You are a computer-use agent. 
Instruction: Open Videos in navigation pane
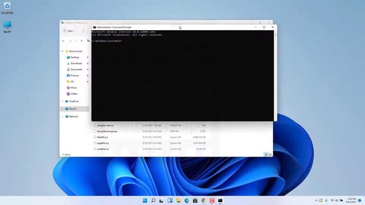click(x=72, y=93)
